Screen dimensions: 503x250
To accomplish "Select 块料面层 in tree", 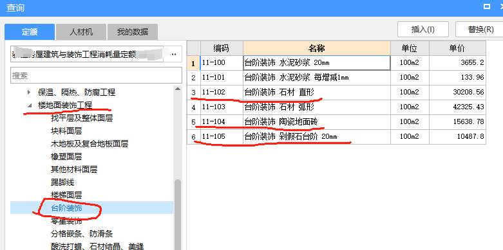I will [x=66, y=131].
